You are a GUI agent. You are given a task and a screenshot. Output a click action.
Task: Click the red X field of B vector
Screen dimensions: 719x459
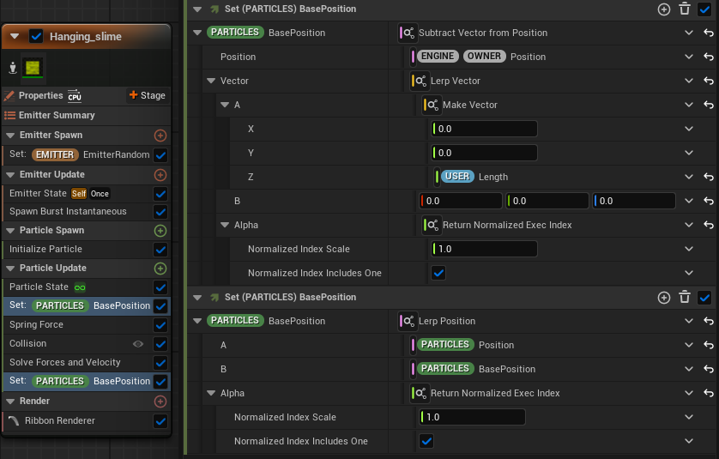(461, 201)
